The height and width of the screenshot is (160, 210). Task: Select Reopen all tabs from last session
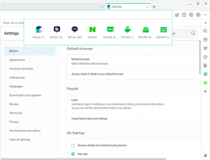coord(73,145)
